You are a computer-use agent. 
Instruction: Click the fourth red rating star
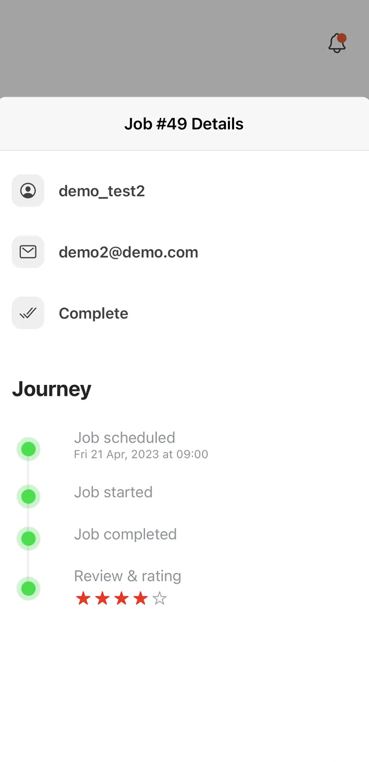[x=141, y=598]
